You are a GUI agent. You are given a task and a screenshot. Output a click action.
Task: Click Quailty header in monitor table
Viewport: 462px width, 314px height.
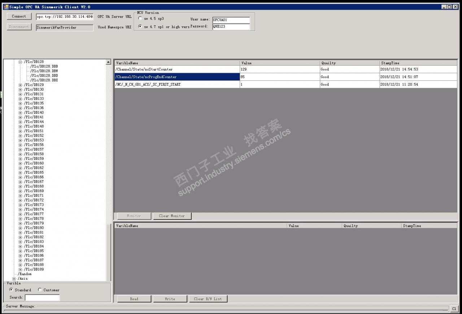point(350,63)
